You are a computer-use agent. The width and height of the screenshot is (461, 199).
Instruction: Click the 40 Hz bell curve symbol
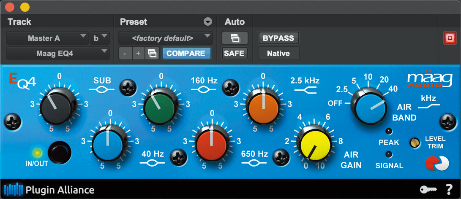[x=152, y=164]
